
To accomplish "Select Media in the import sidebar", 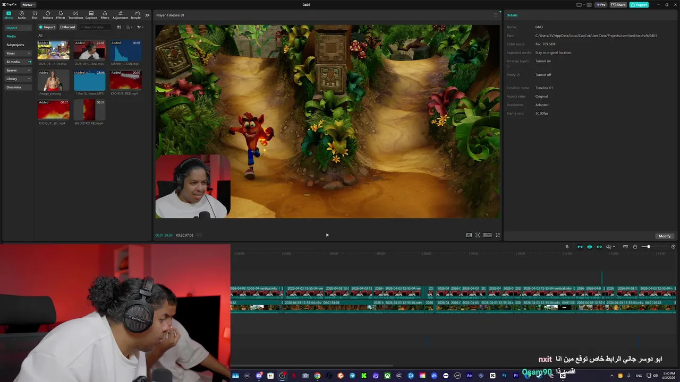I will 11,36.
